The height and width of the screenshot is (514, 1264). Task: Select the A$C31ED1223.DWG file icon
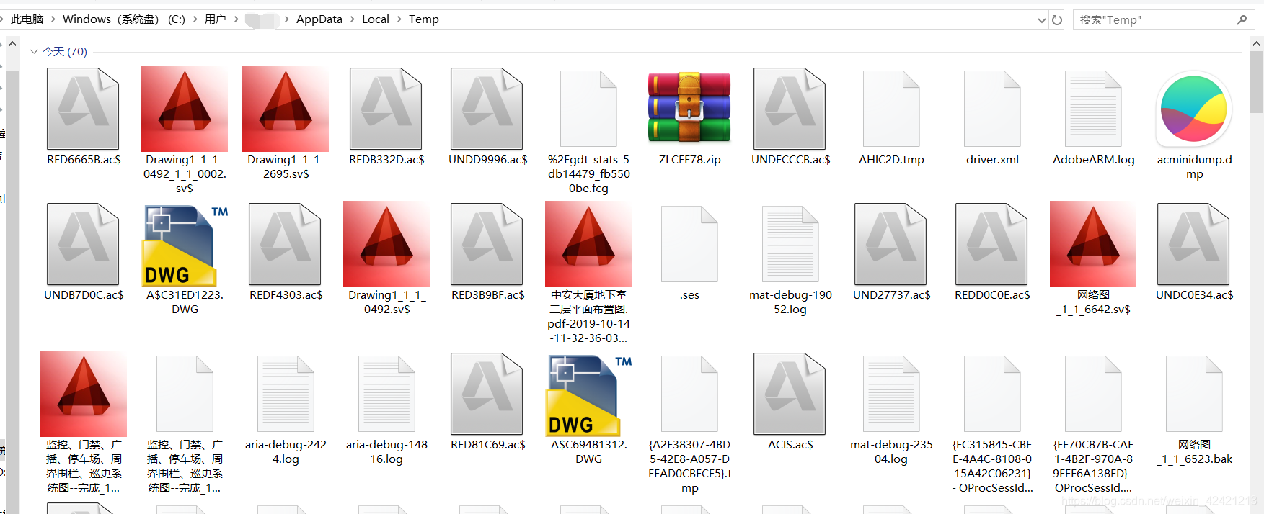(185, 245)
